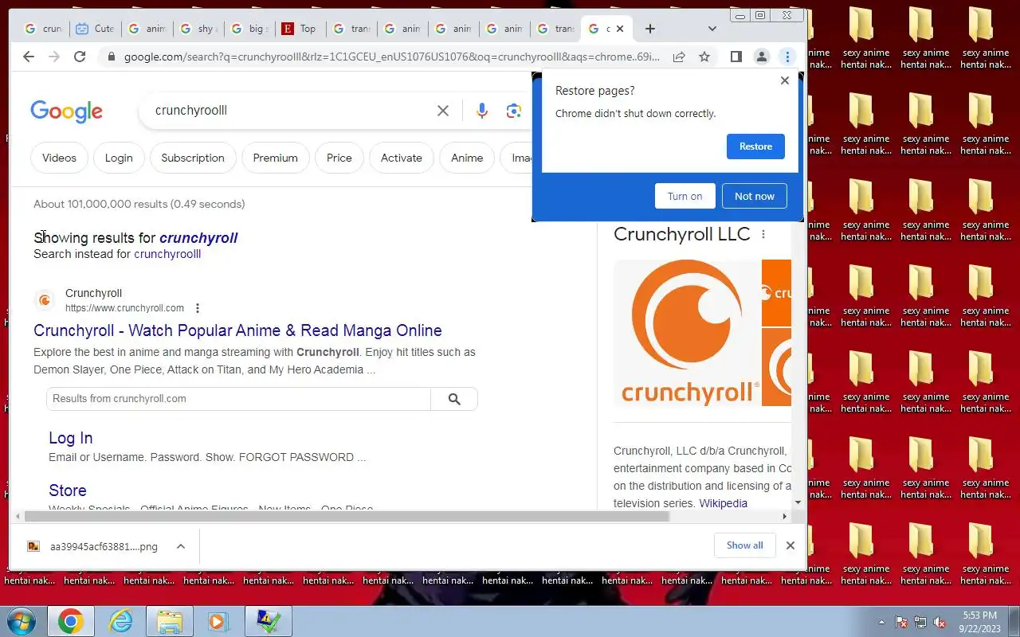The width and height of the screenshot is (1020, 637).
Task: Search by image with Google Lens
Action: tap(514, 111)
